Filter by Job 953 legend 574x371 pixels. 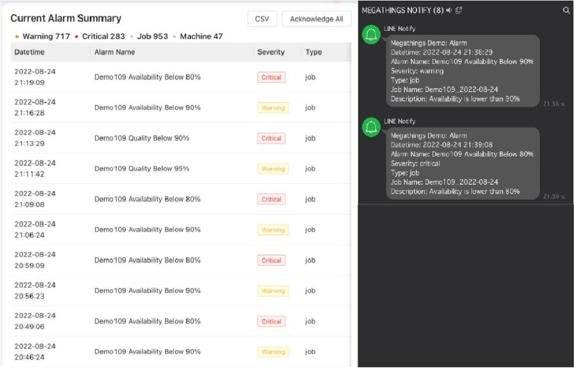[149, 36]
